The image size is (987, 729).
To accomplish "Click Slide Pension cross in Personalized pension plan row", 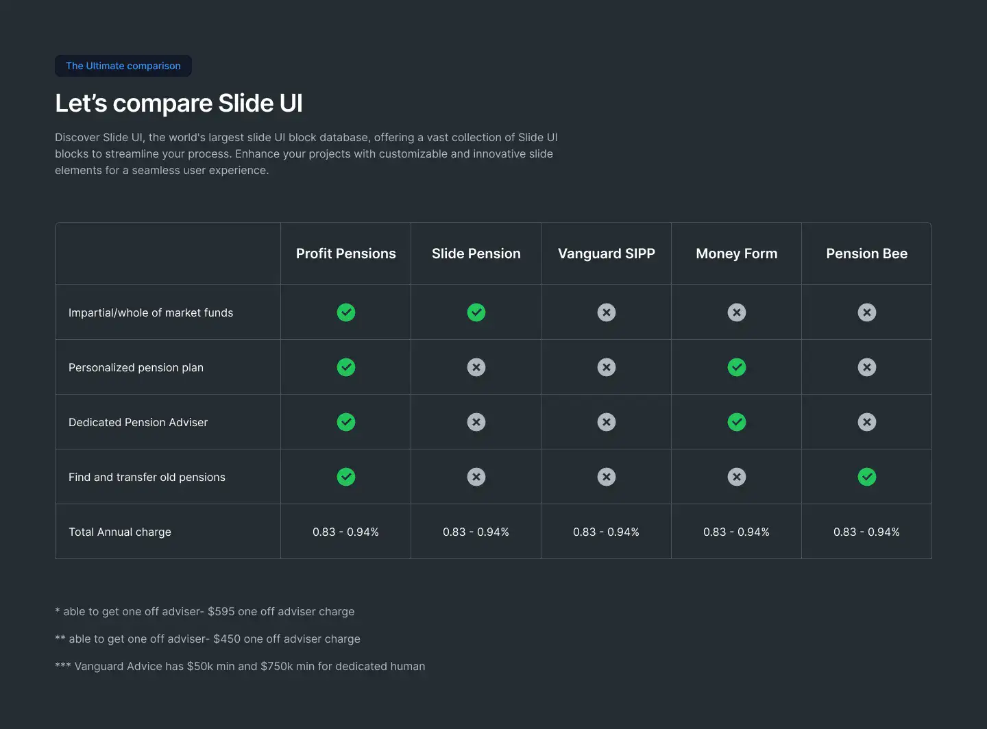I will (x=476, y=367).
